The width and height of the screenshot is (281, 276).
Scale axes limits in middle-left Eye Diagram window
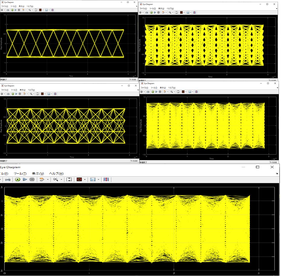[38, 94]
